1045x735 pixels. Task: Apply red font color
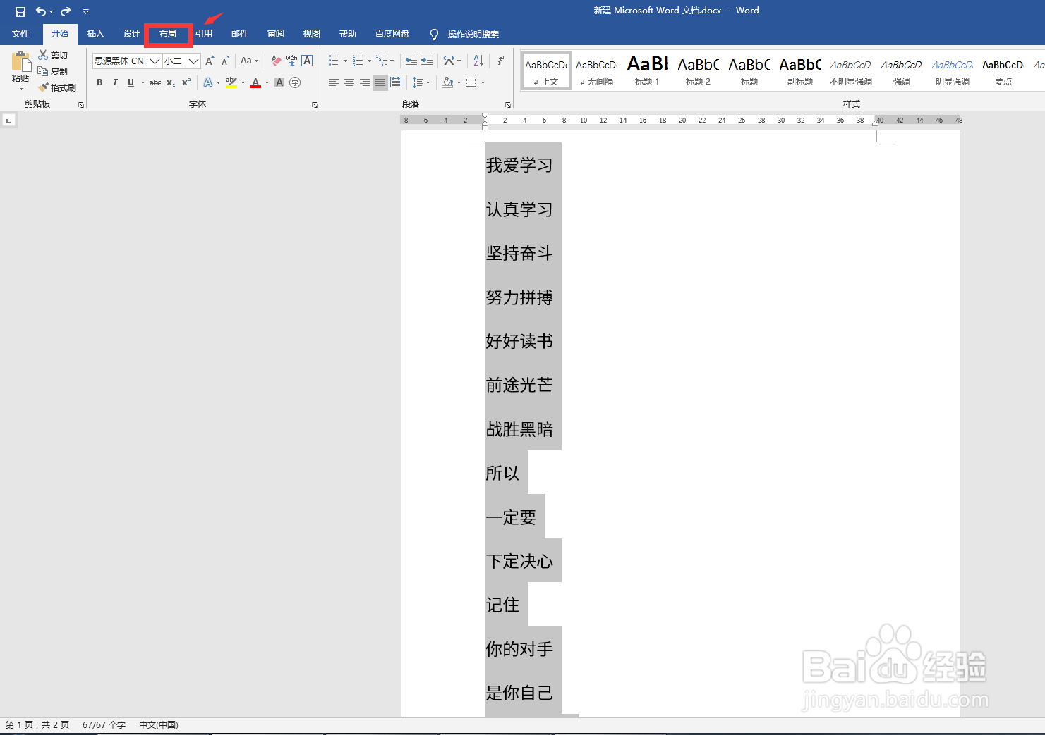point(255,82)
